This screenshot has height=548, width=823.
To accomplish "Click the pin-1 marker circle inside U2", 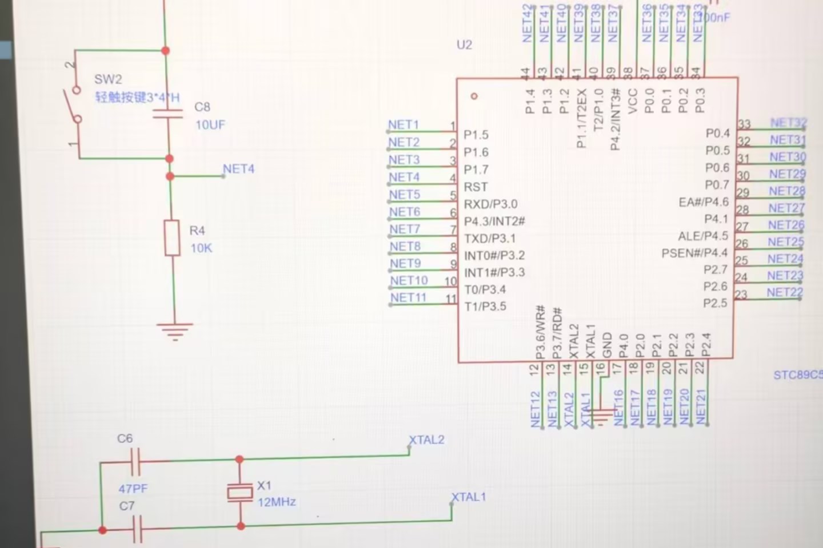I will click(x=473, y=96).
